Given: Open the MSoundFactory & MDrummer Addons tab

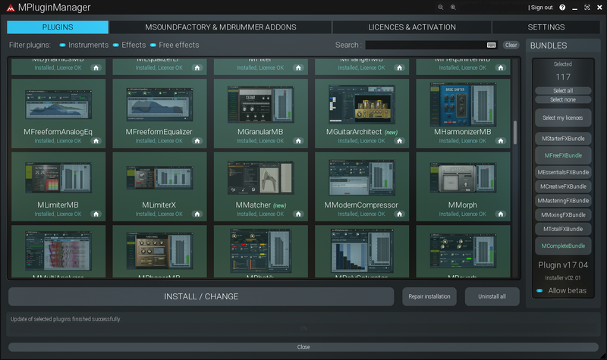Looking at the screenshot, I should click(221, 27).
